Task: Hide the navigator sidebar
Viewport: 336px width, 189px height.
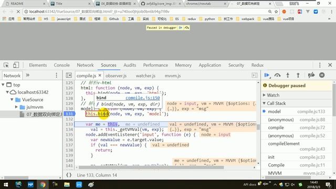Action: tap(69, 76)
